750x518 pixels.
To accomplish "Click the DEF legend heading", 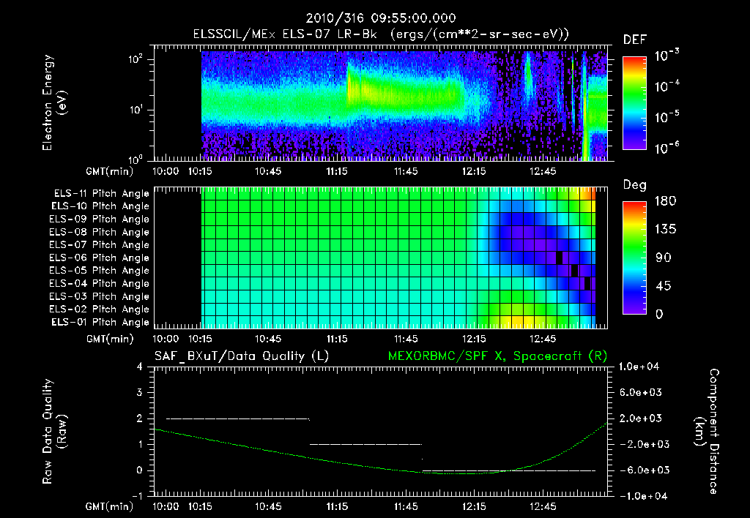I will click(x=635, y=40).
